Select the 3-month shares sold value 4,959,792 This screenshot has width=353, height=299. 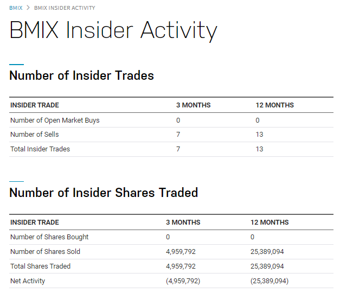(x=181, y=252)
